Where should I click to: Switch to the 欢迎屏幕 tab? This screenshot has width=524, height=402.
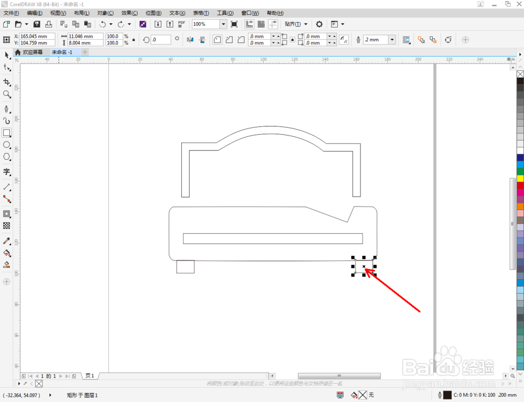tap(29, 52)
